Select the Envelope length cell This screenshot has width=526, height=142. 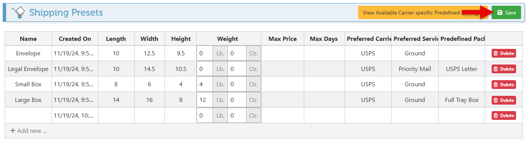click(116, 53)
